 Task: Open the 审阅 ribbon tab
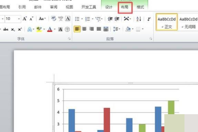[x=53, y=7]
